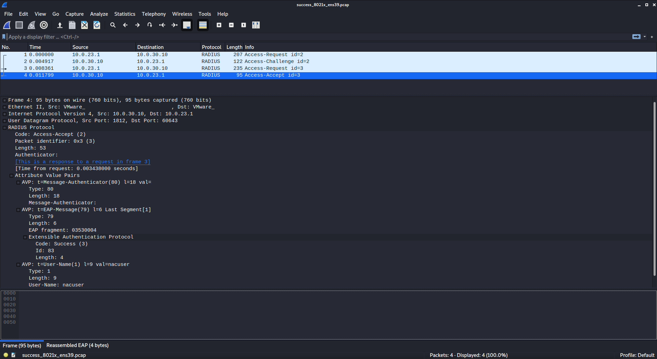Viewport: 657px width, 359px height.
Task: Click the packet details vertical scrollbar
Action: click(x=654, y=188)
